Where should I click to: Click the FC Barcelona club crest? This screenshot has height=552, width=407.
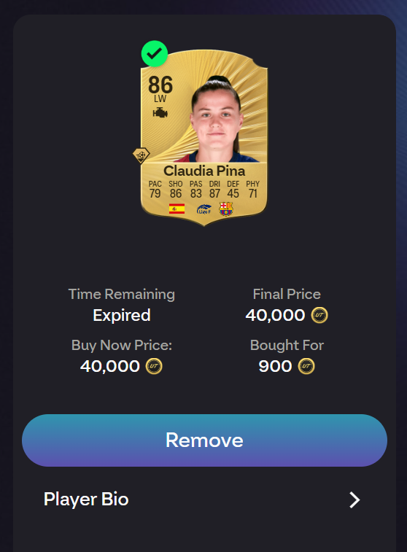click(x=225, y=209)
